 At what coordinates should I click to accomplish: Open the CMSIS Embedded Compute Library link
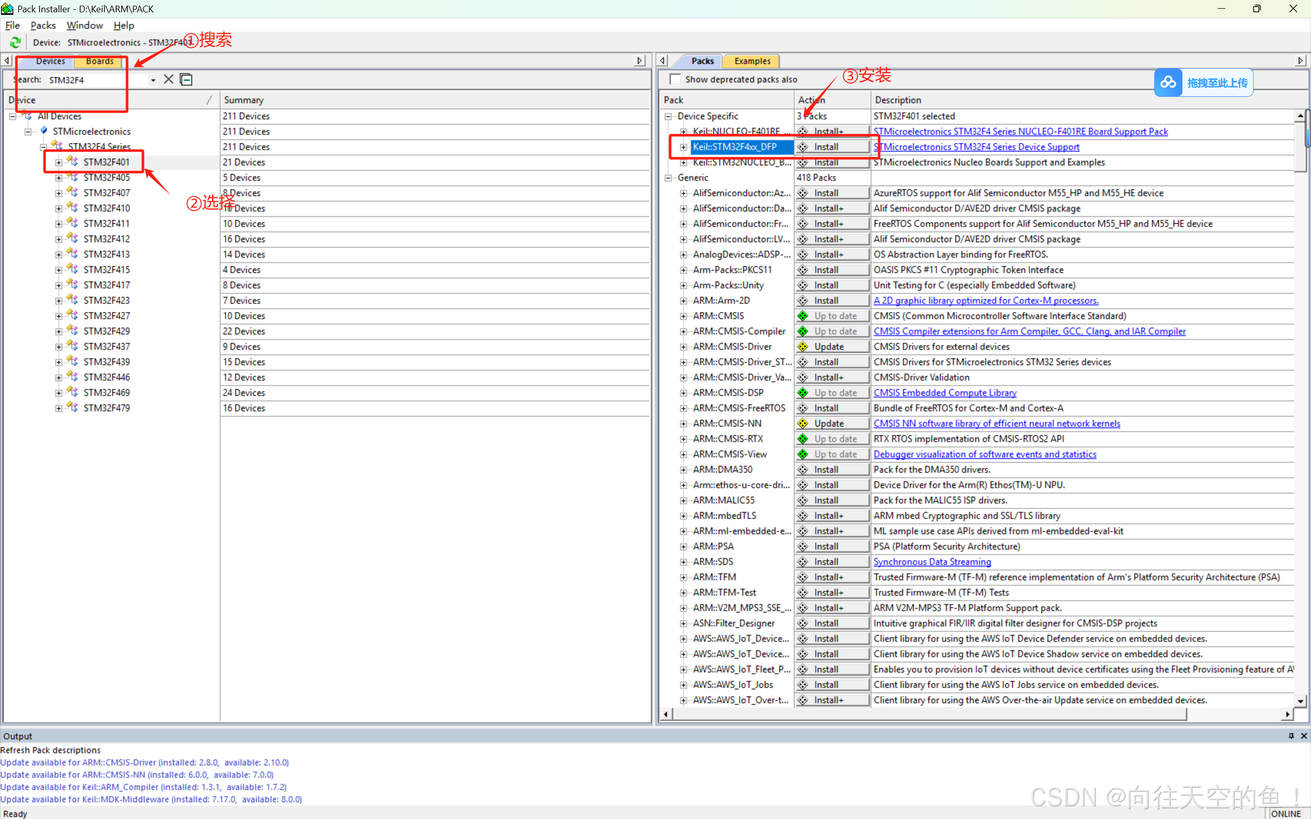point(945,393)
